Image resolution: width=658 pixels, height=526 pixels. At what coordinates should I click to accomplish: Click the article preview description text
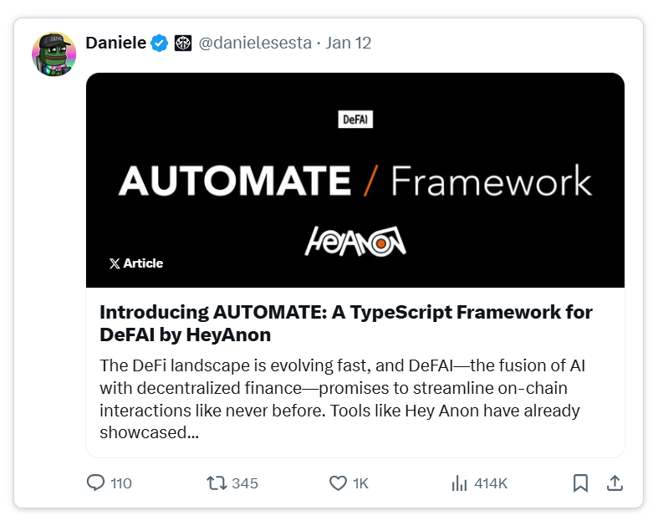[342, 399]
